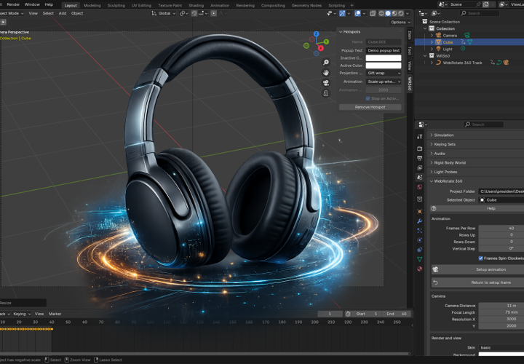Open the Modifiers wrench icon tab

click(420, 221)
